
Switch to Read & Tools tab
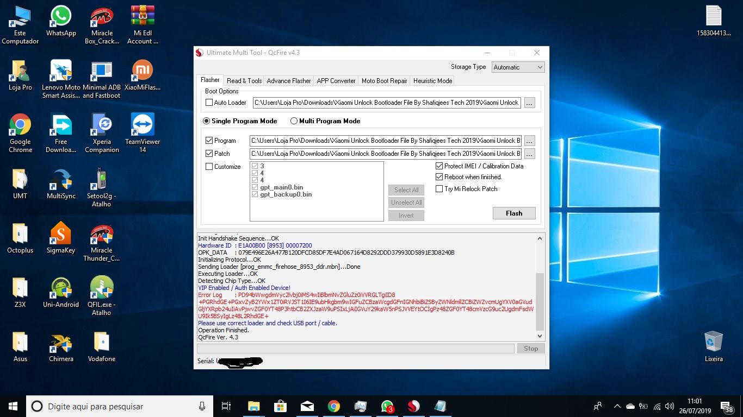click(244, 80)
